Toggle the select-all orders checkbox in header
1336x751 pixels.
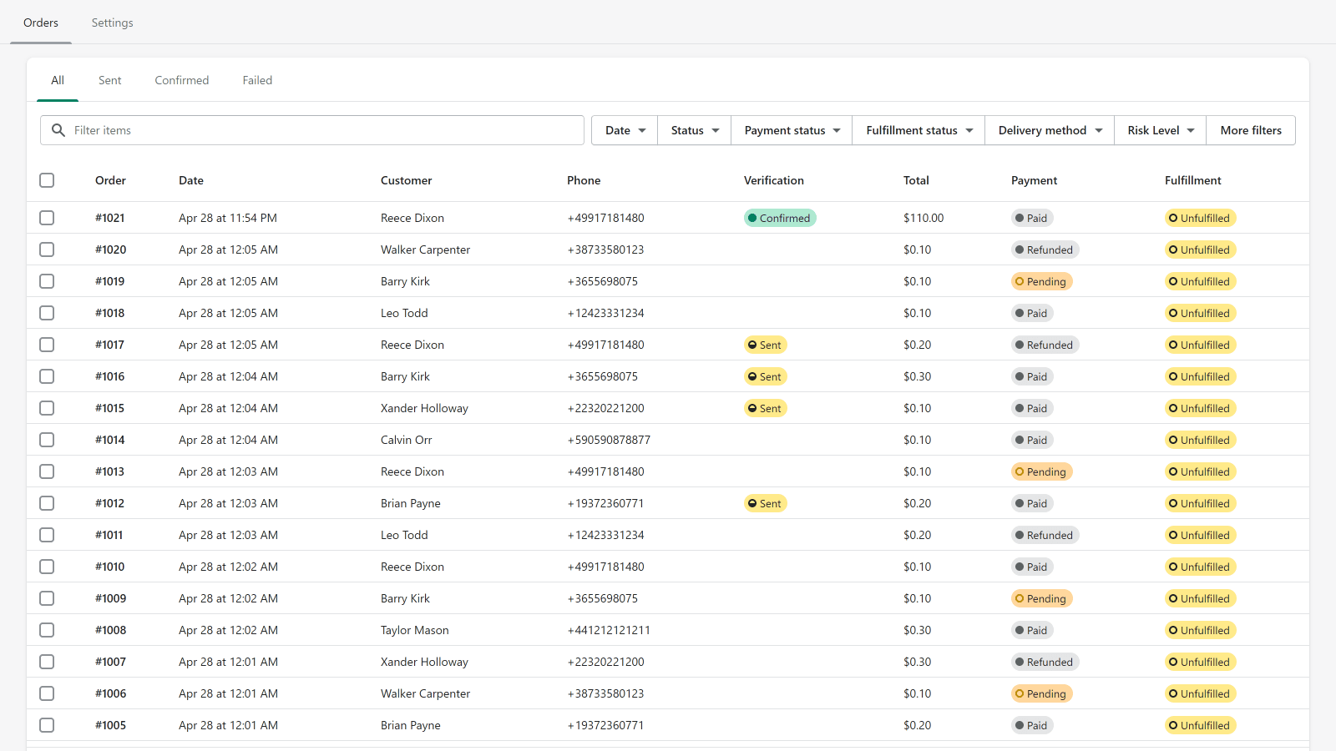47,180
